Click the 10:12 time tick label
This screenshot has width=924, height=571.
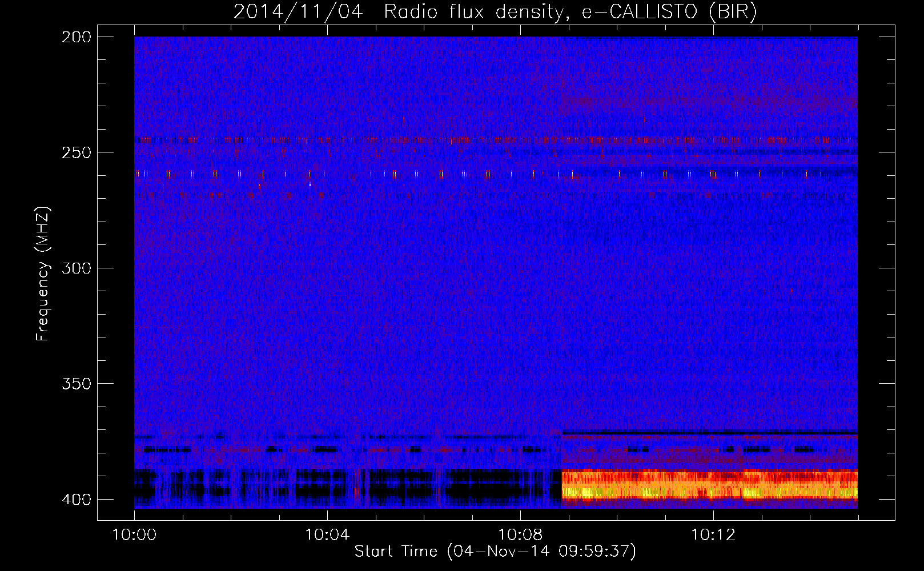pyautogui.click(x=713, y=535)
